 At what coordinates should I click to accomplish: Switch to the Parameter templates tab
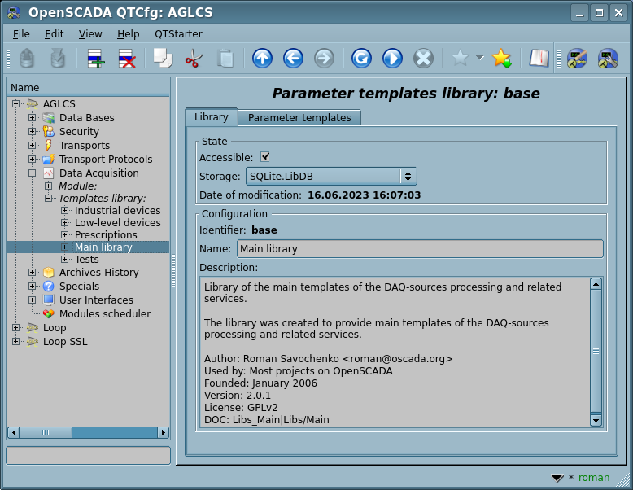click(x=299, y=118)
